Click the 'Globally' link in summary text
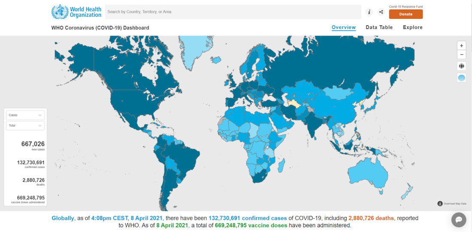 pos(63,218)
